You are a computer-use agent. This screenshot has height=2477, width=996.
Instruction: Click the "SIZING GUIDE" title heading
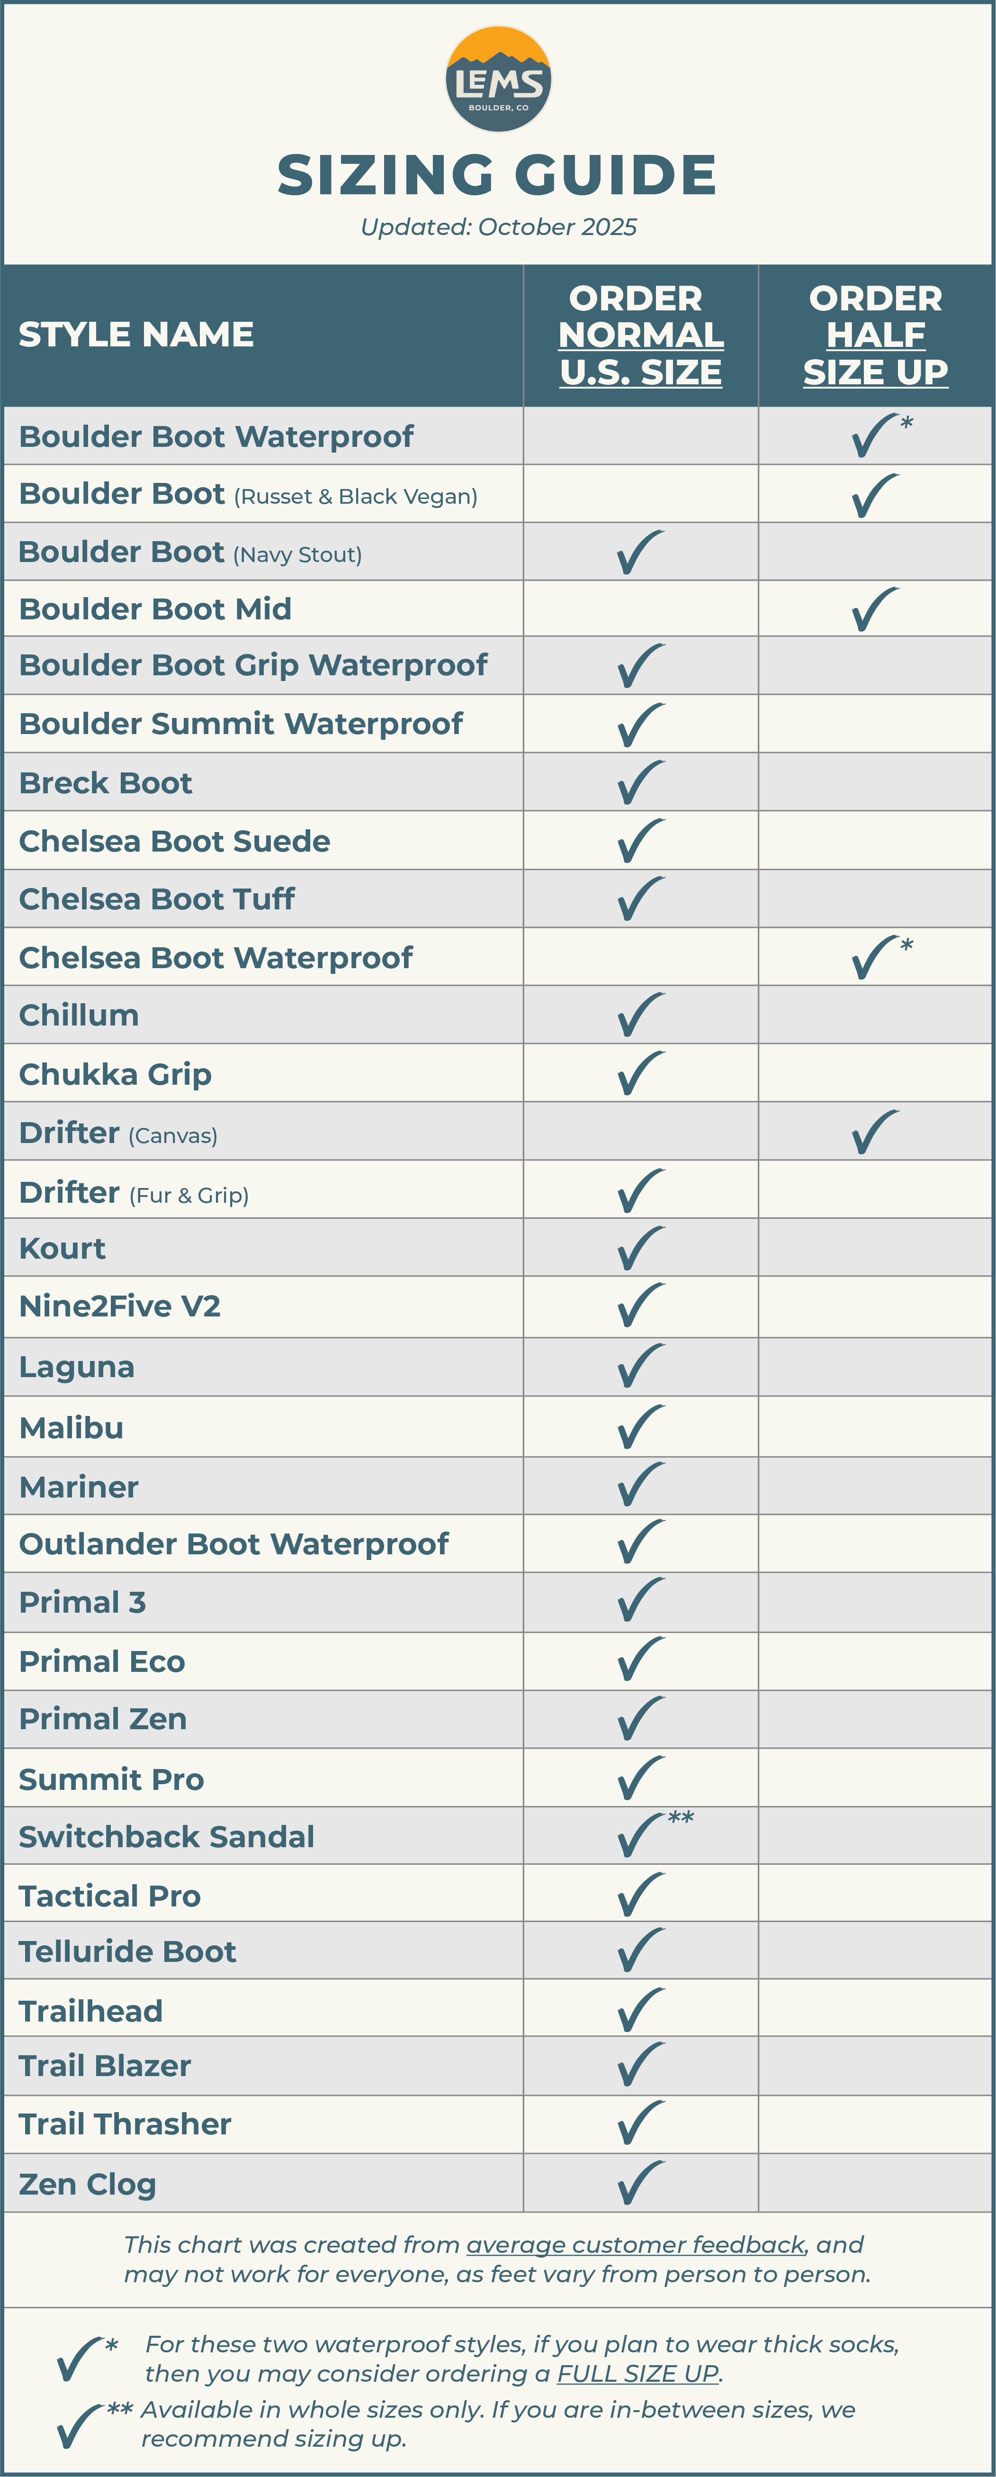coord(497,175)
